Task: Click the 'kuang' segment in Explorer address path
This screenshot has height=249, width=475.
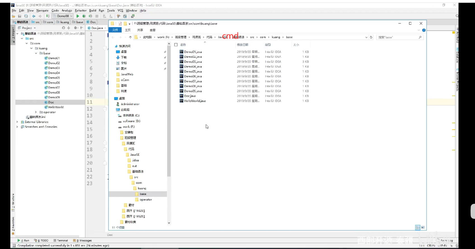Action: pos(276,37)
